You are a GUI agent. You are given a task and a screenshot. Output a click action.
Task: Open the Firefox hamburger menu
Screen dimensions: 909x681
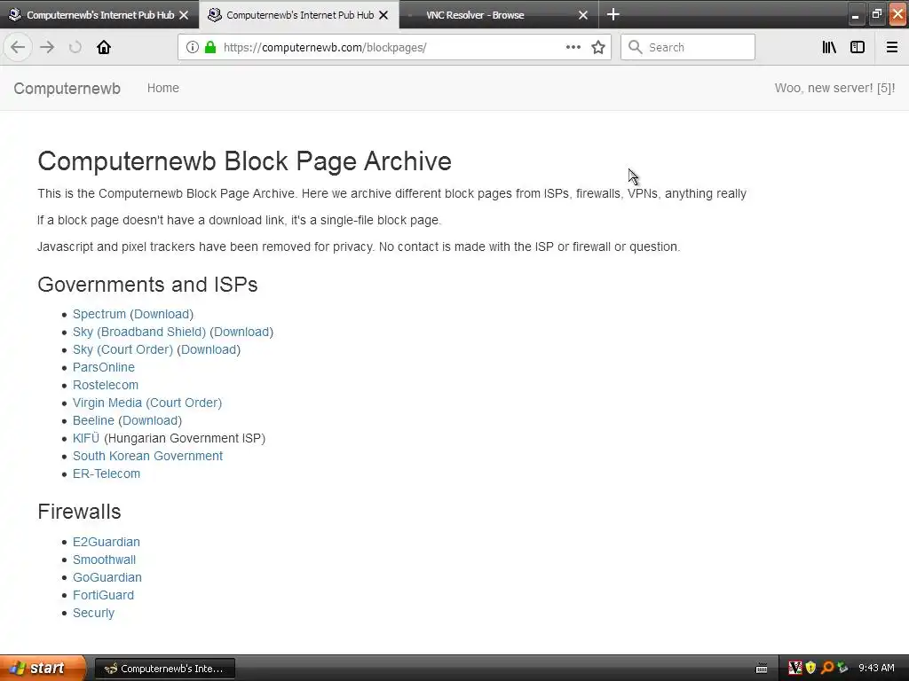891,47
